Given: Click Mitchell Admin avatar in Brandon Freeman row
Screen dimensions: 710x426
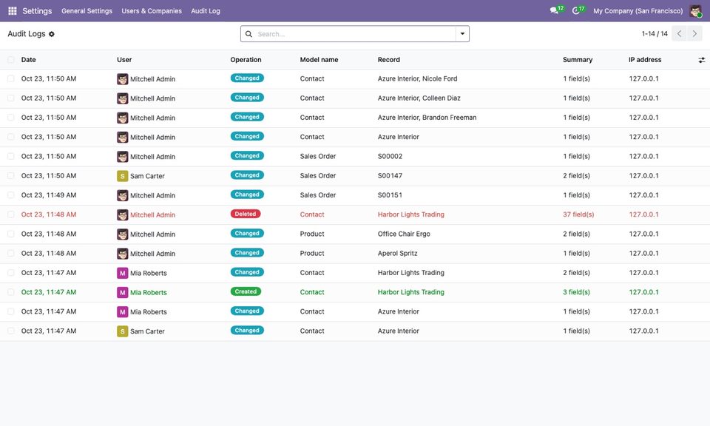Looking at the screenshot, I should coord(122,118).
